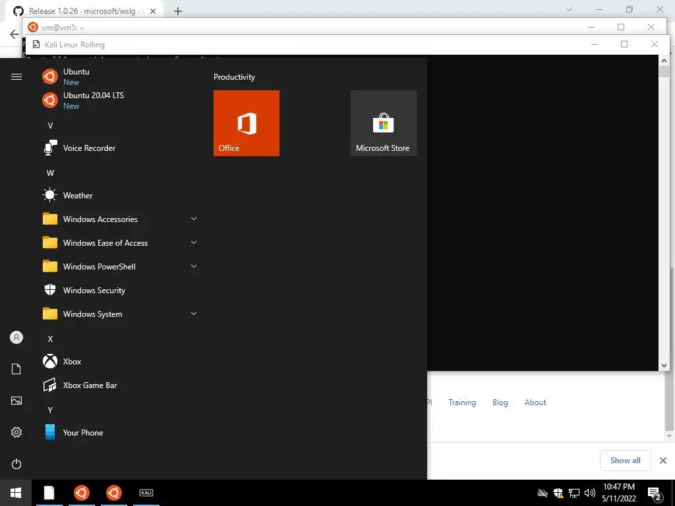Click Kali window scrollbar up arrow
675x506 pixels.
pyautogui.click(x=664, y=60)
